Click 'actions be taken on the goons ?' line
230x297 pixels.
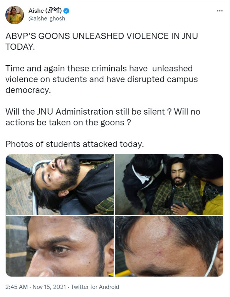point(68,123)
